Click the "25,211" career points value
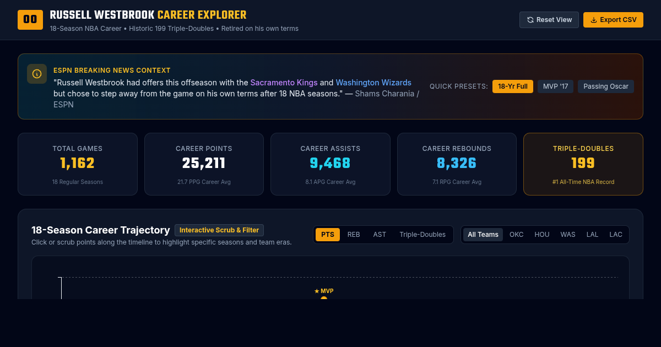The width and height of the screenshot is (661, 347). (204, 164)
